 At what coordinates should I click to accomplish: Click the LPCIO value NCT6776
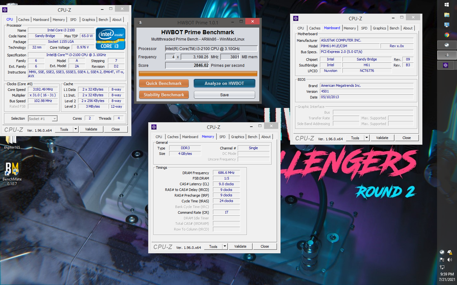point(367,71)
